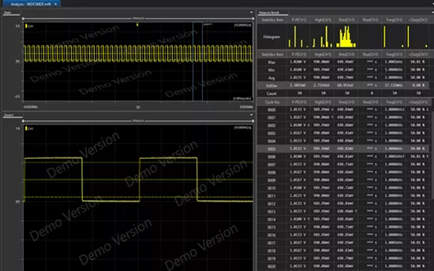Select StdDev Rms value 68.952uV
This screenshot has height=271, width=434.
[x=345, y=86]
